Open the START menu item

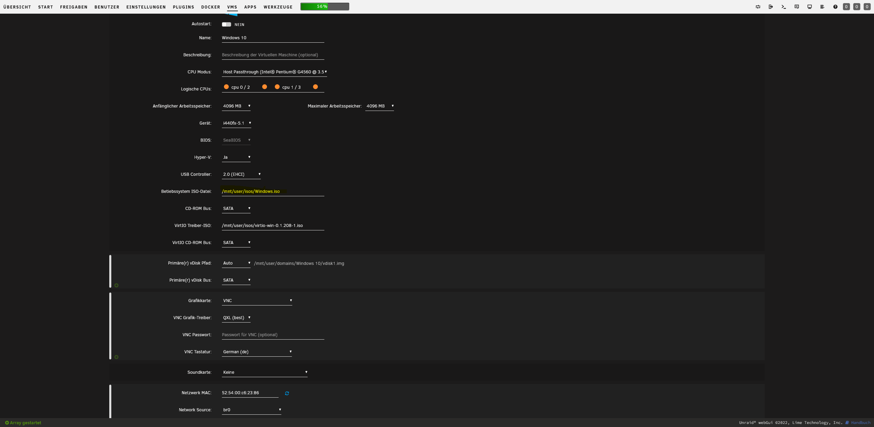(x=45, y=7)
